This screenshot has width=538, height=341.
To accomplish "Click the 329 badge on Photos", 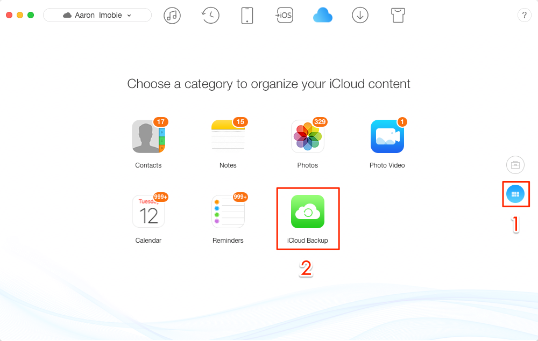I will 320,122.
